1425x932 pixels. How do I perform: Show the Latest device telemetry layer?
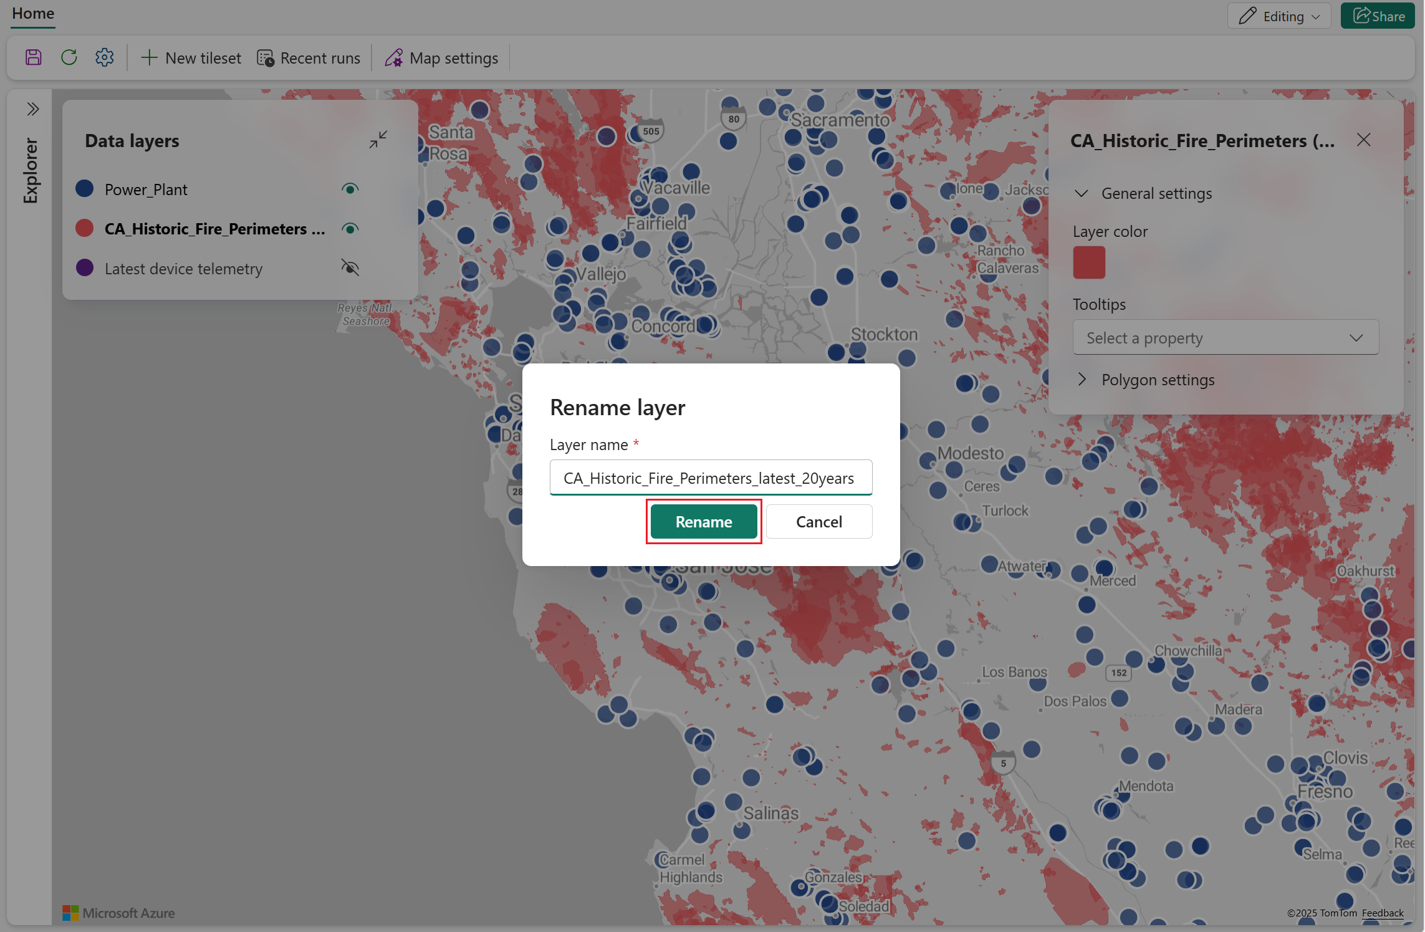tap(350, 268)
